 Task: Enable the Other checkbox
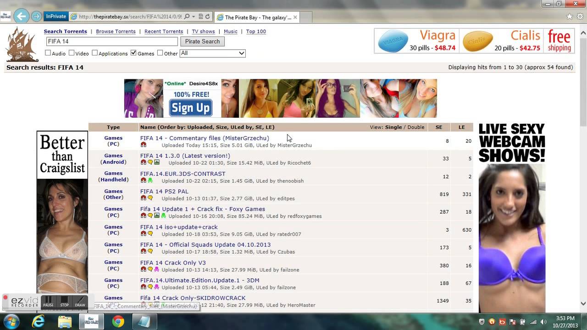pos(160,53)
